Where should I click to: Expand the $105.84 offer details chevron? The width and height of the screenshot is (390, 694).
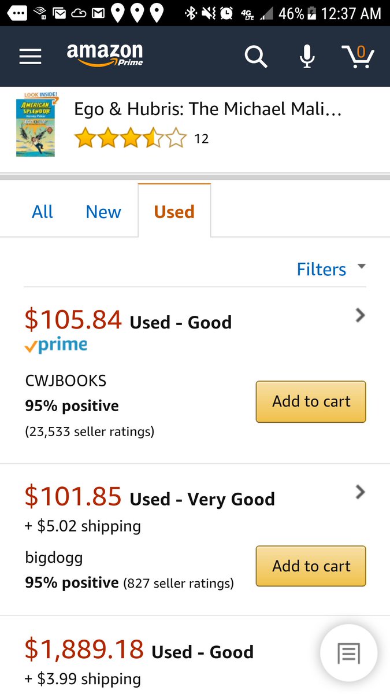coord(360,315)
